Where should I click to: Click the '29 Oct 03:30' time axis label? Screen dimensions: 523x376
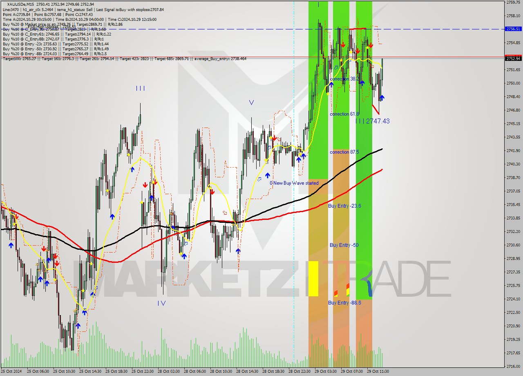click(x=326, y=372)
